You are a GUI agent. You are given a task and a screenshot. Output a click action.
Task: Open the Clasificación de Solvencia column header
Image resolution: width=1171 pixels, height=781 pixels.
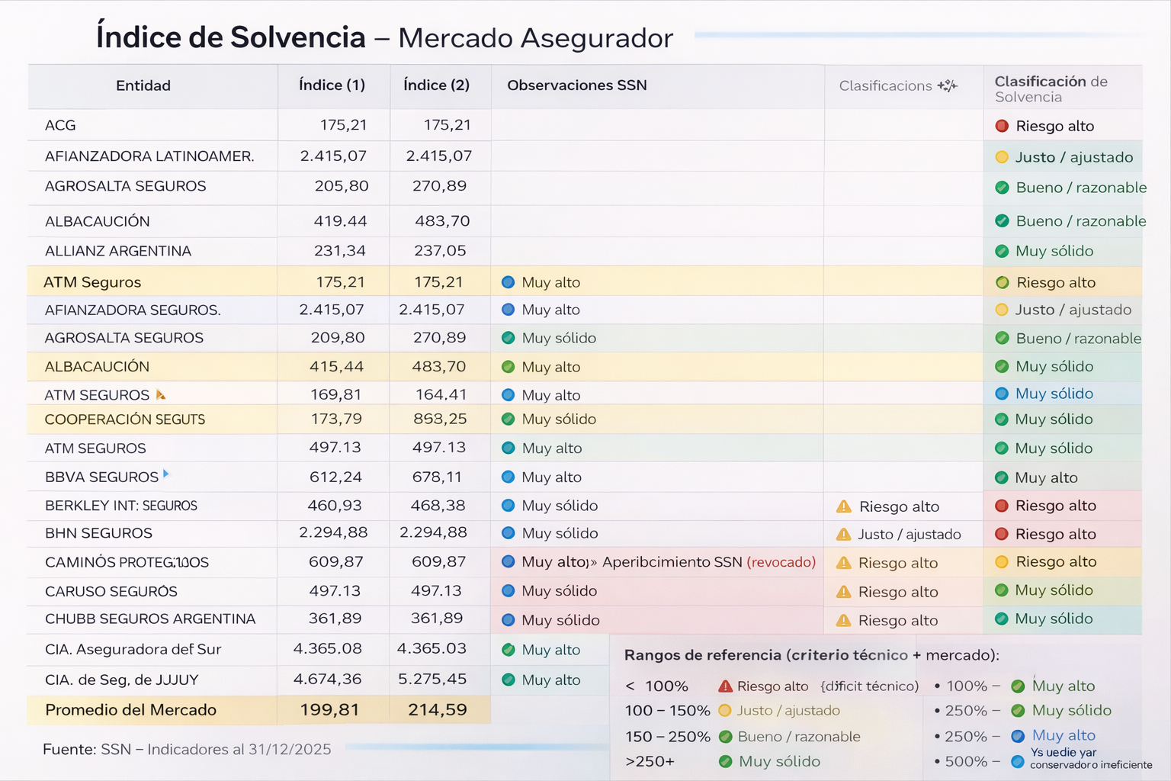1050,88
